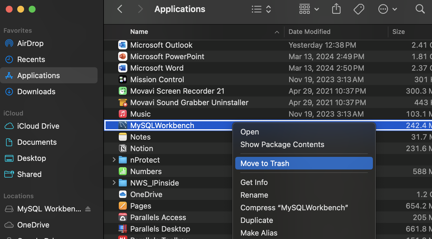432x239 pixels.
Task: Click the Share toolbar icon
Action: (336, 9)
